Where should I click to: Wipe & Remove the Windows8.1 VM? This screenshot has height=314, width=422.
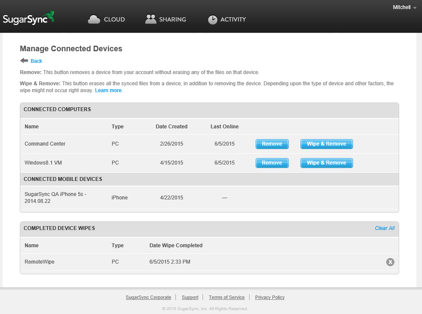tap(326, 163)
